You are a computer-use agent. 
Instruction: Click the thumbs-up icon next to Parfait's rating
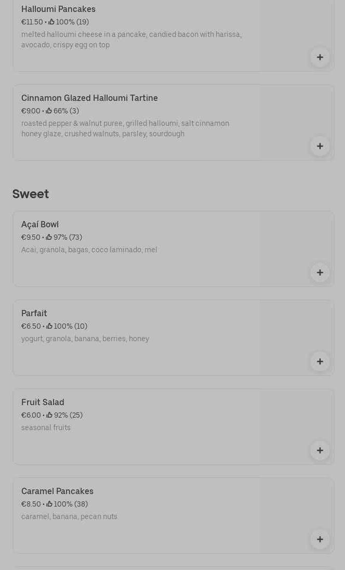tap(49, 326)
